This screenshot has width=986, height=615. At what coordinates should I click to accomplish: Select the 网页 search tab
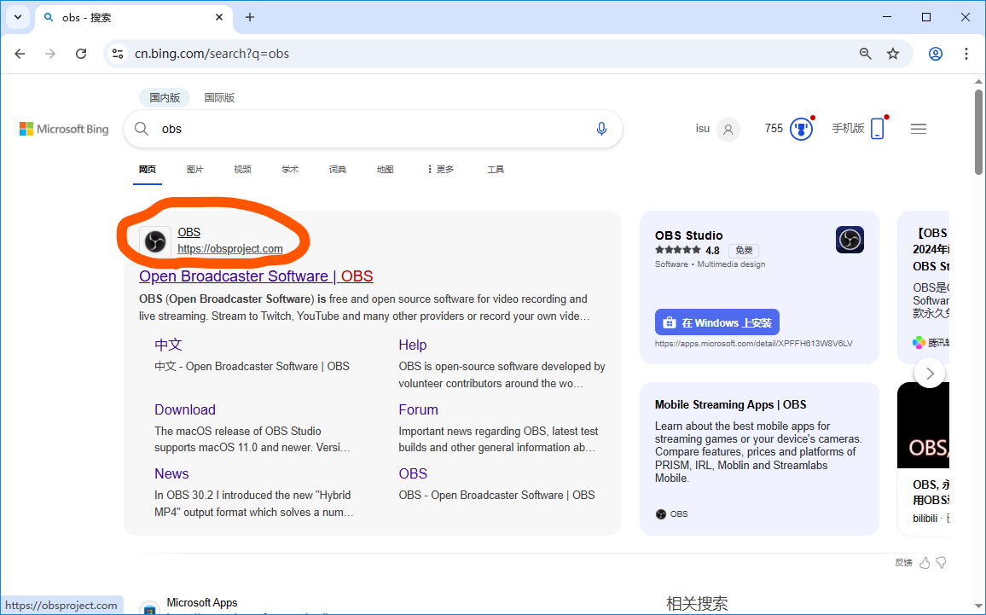tap(148, 169)
